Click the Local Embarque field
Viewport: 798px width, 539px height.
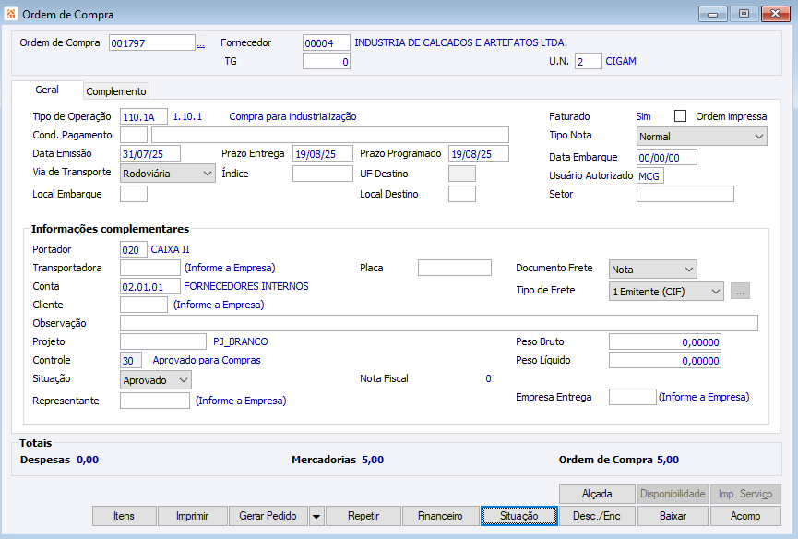(x=134, y=194)
